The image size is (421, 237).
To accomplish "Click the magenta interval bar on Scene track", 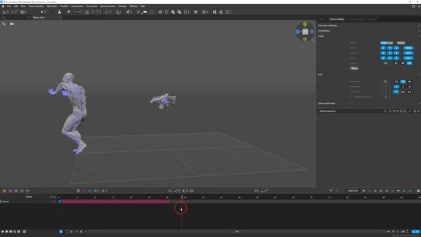I will 115,201.
